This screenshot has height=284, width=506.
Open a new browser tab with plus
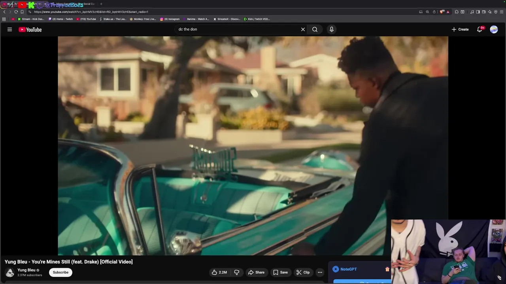[101, 4]
